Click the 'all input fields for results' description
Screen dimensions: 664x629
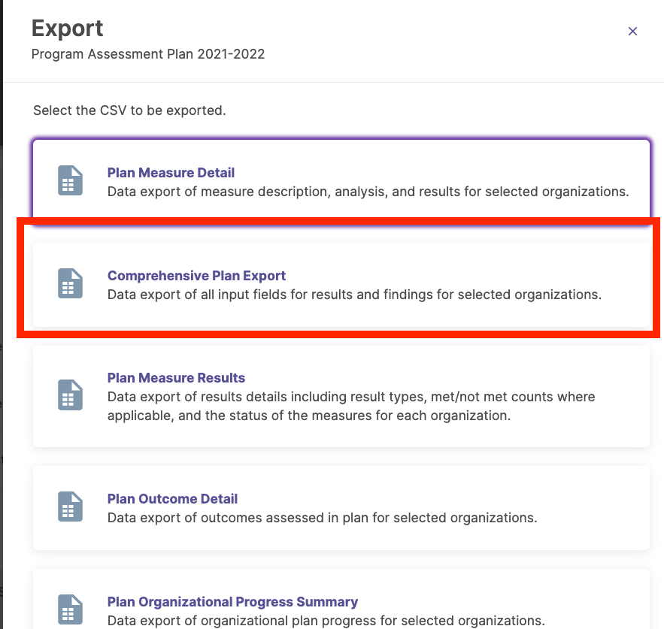tap(354, 295)
